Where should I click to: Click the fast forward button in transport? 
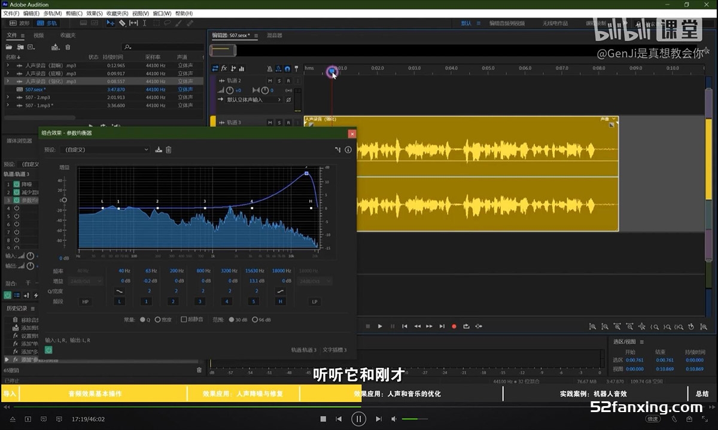429,326
